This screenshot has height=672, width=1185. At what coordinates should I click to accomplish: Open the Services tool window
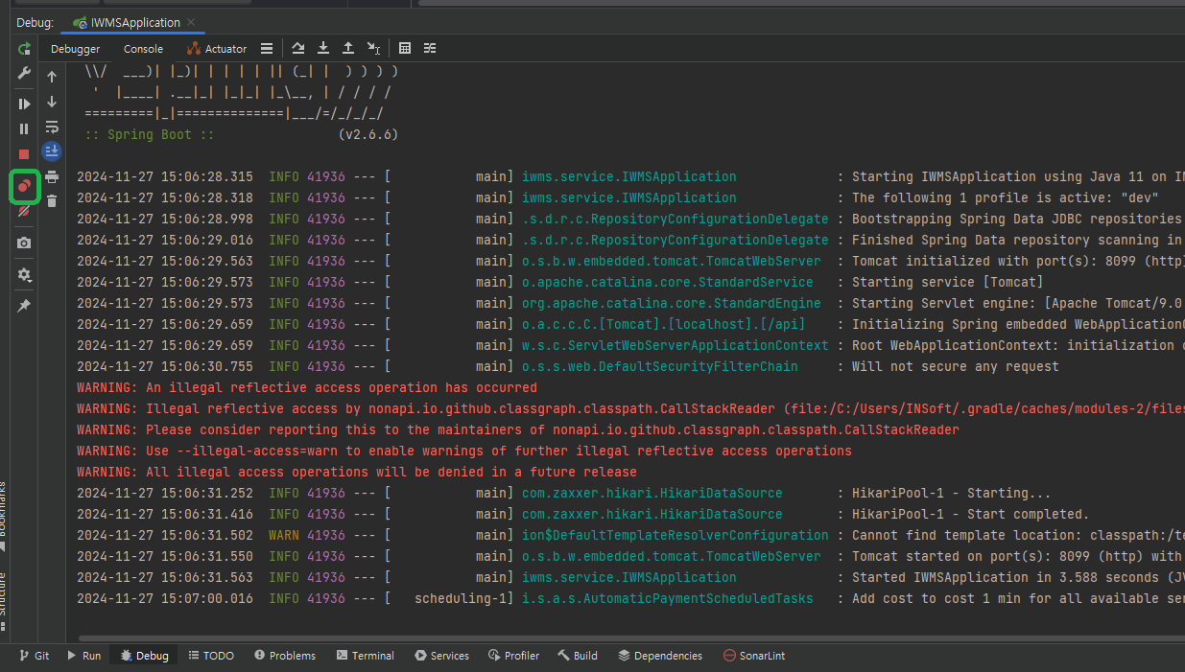(442, 656)
